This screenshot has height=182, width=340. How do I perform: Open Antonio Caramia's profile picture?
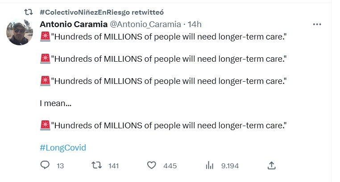19,32
